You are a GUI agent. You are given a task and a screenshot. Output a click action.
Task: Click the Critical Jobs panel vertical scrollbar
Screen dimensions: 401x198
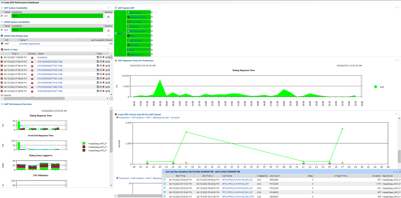point(399,156)
